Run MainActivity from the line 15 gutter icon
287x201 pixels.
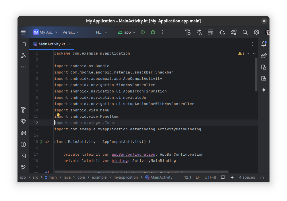pos(41,142)
